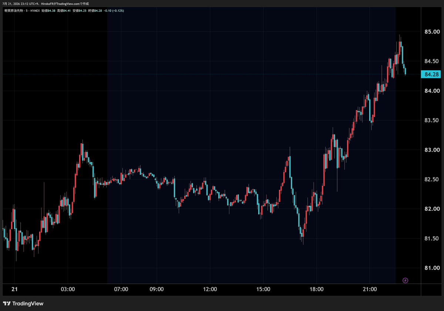Click the 軽質原油先物 symbol title
Screen dimensions: 444x311
(14, 11)
